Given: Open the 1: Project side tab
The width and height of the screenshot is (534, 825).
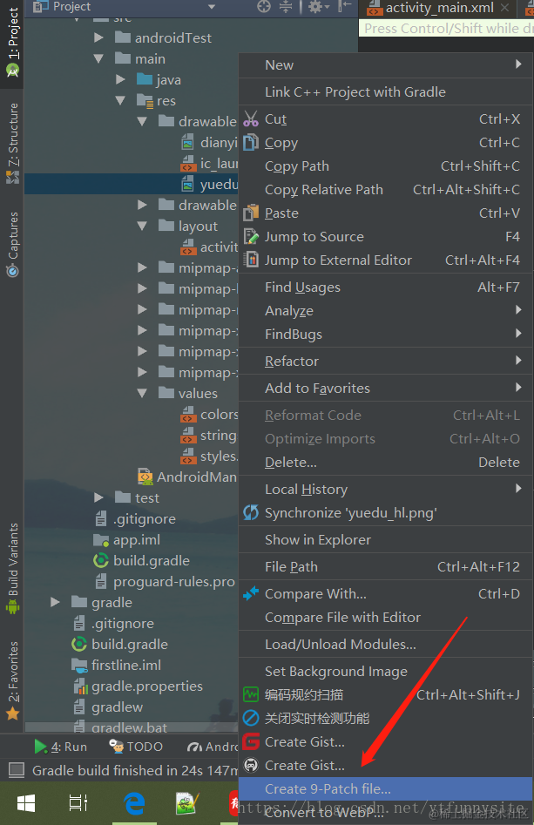Looking at the screenshot, I should tap(12, 42).
